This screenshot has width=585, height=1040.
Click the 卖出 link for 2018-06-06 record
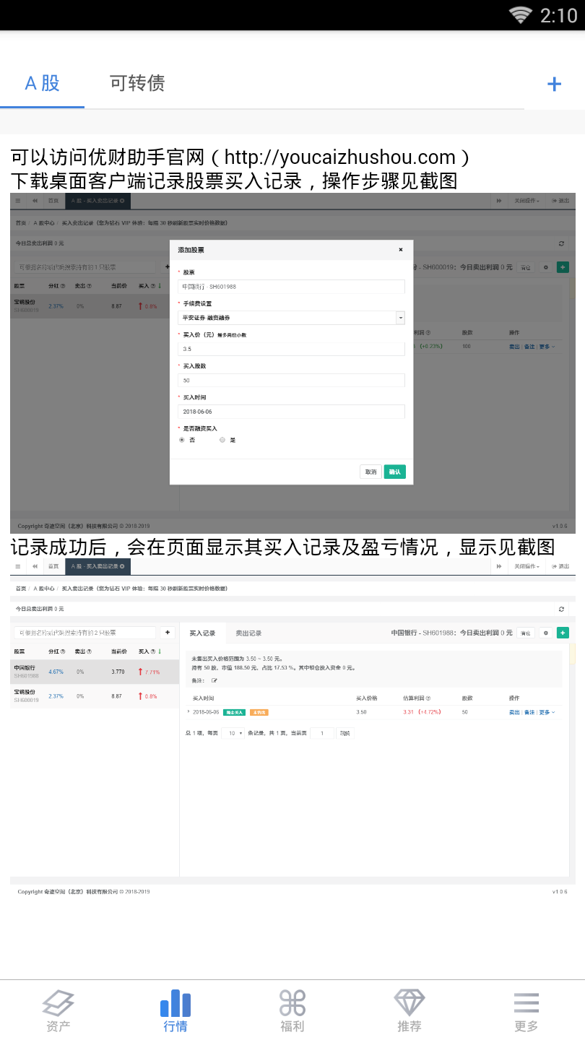tap(515, 712)
